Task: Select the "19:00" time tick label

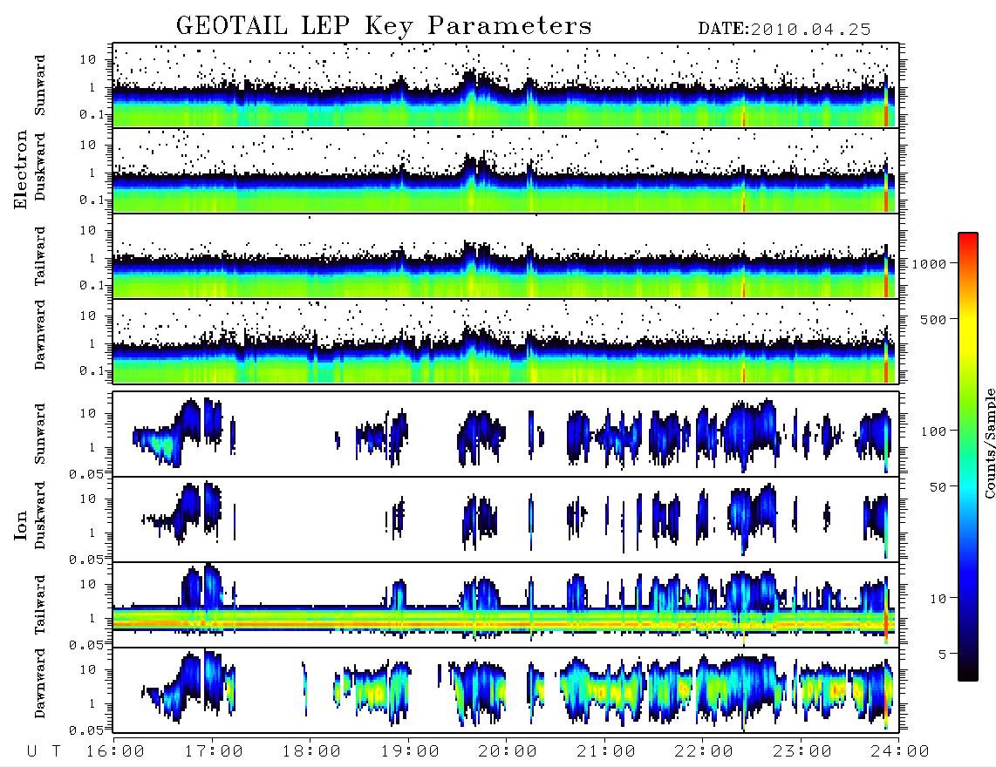Action: tap(410, 752)
